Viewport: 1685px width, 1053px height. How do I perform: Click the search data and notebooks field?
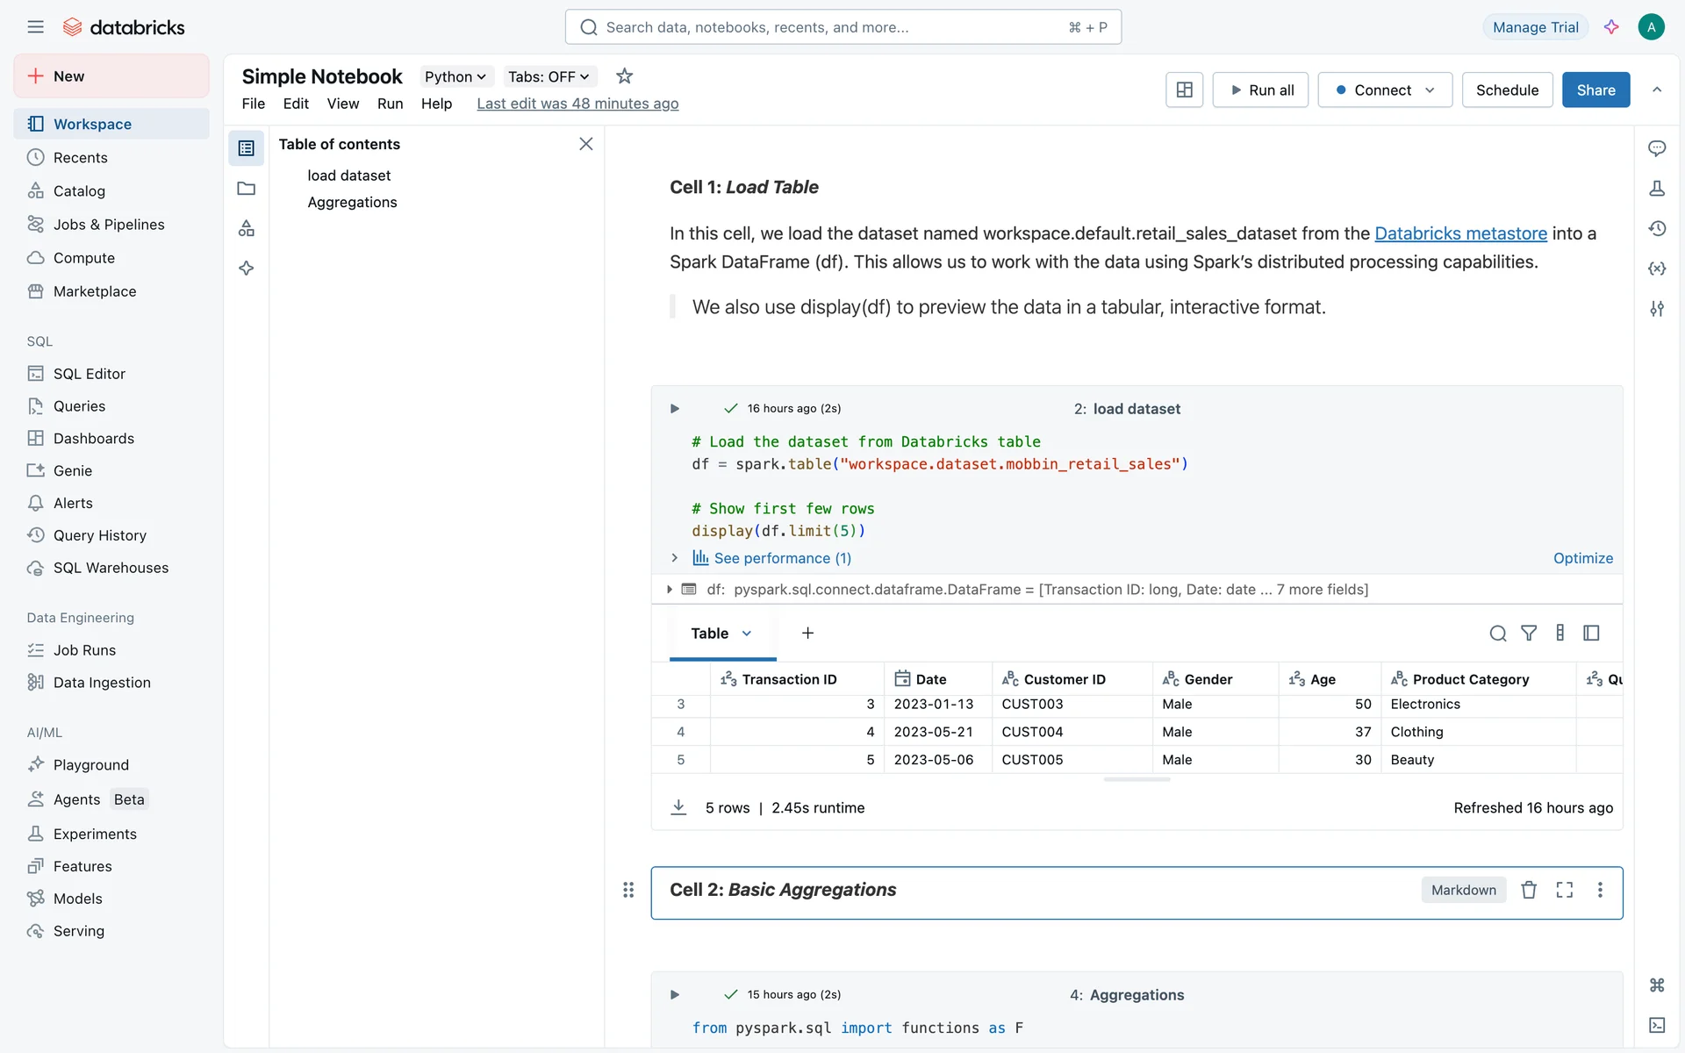click(842, 27)
